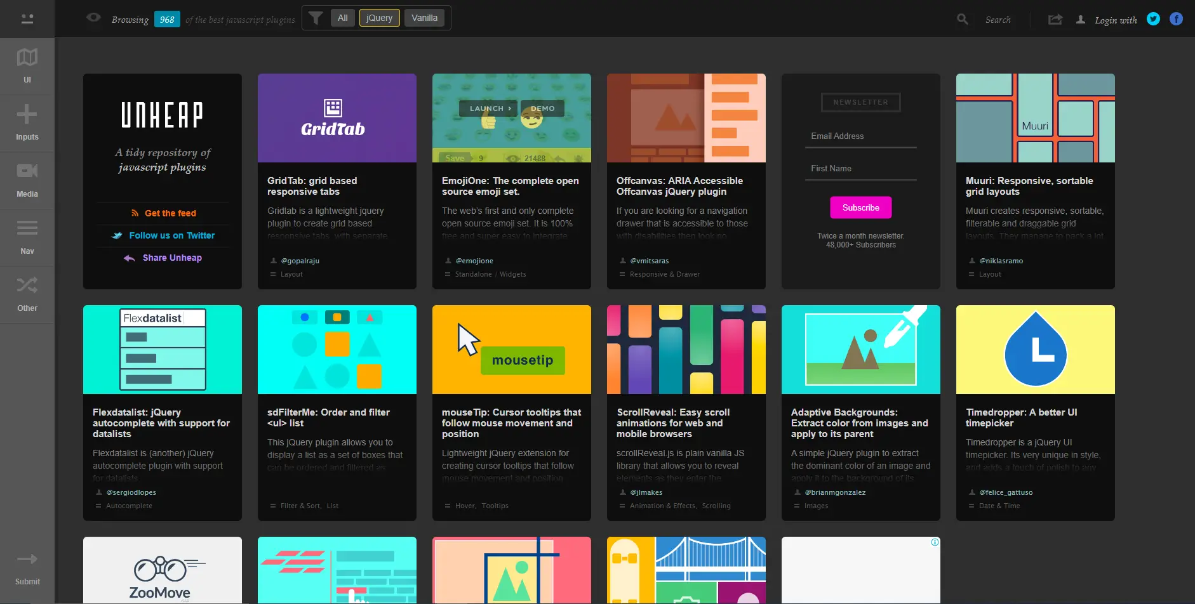Open the UI category in sidebar
The width and height of the screenshot is (1195, 604).
point(27,66)
